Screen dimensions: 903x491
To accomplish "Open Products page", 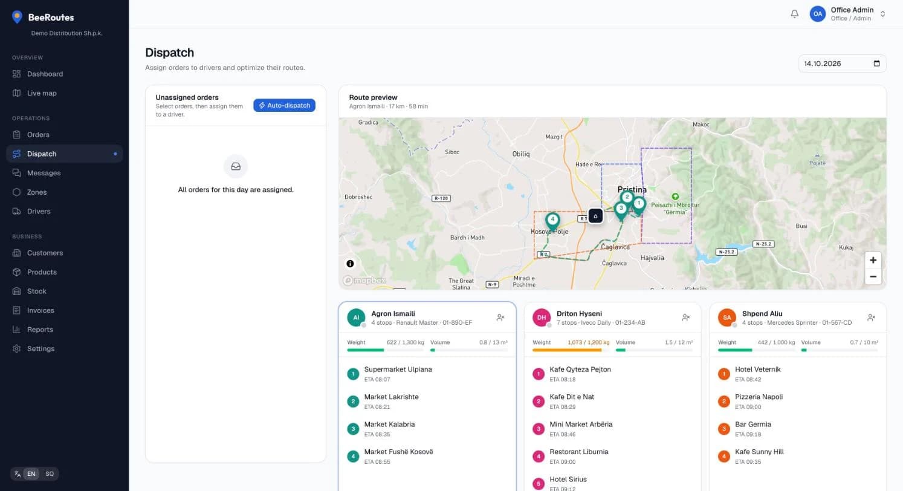I will pos(64,272).
